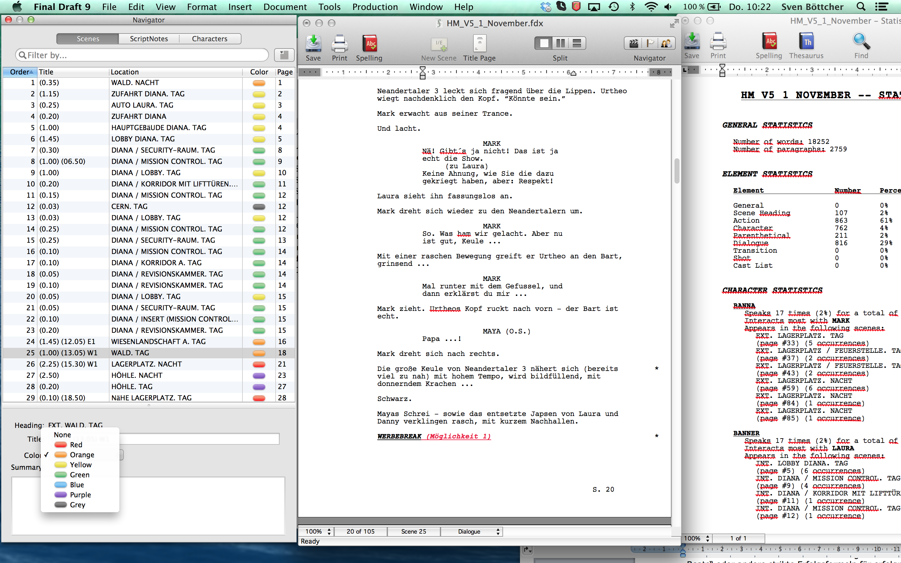Screen dimensions: 901x563
Task: Open the Production menu
Action: click(x=375, y=7)
